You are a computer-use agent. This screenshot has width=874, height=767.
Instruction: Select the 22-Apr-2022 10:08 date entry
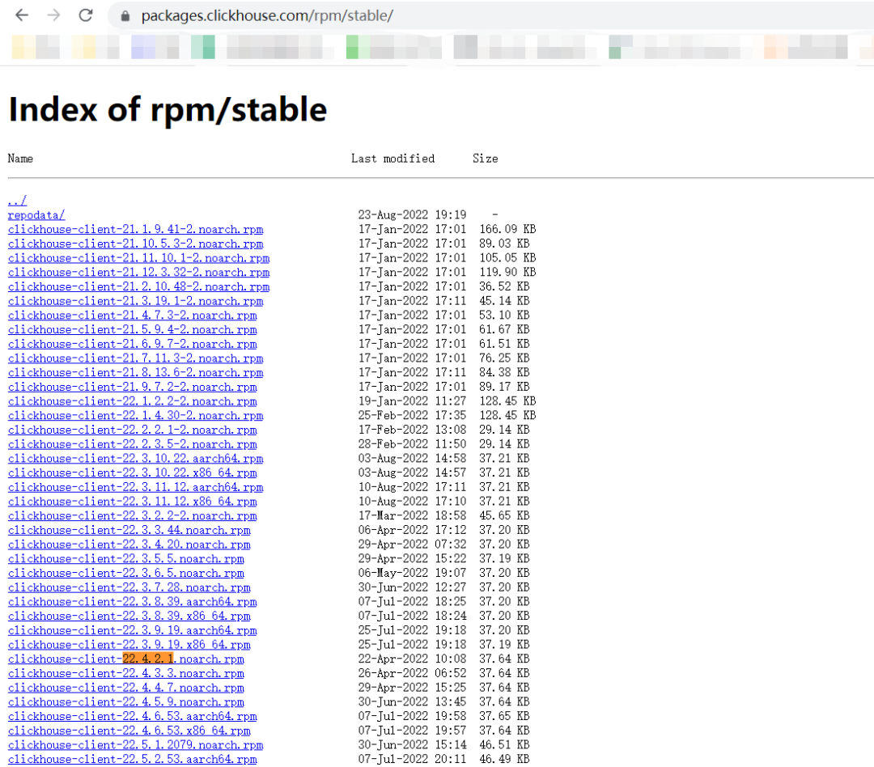pyautogui.click(x=413, y=659)
